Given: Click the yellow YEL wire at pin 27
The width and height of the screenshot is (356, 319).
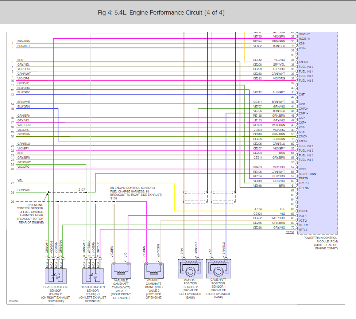Looking at the screenshot, I should pyautogui.click(x=95, y=183).
